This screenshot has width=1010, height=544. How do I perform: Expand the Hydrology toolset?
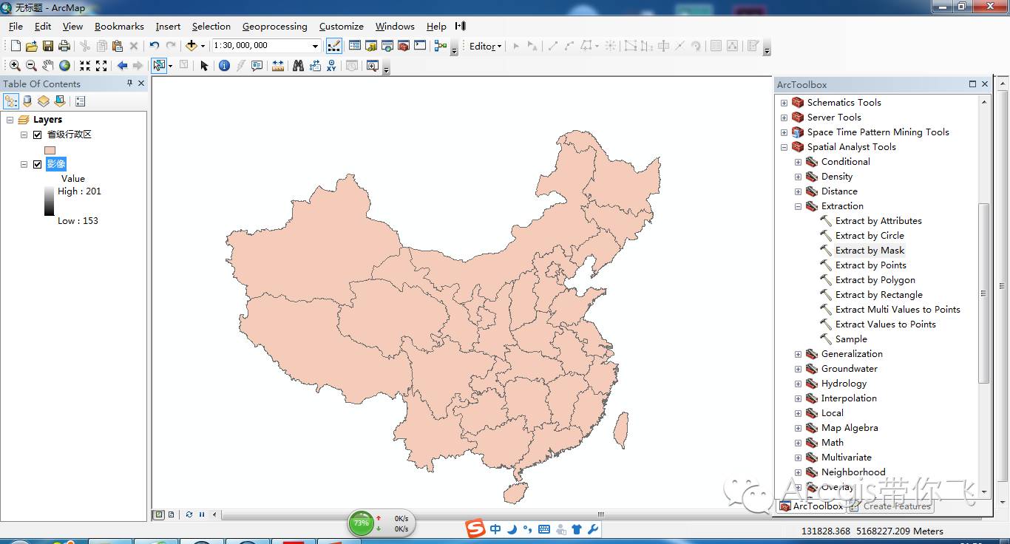coord(798,384)
